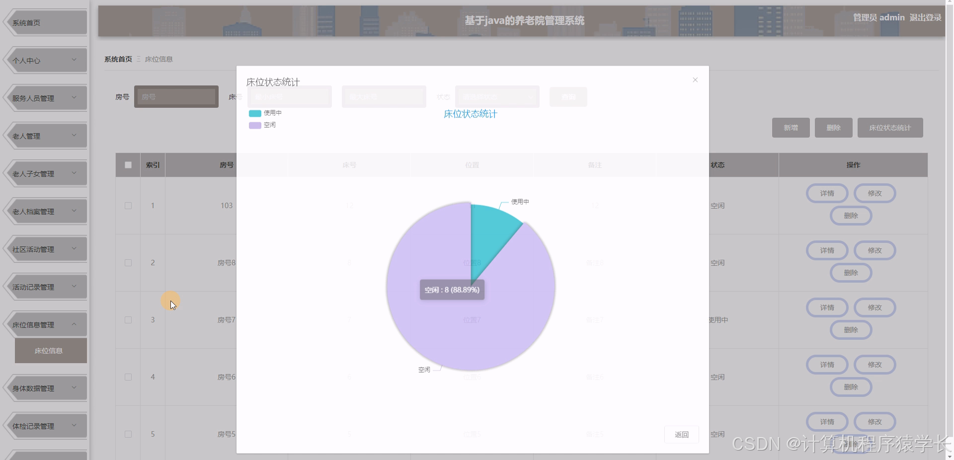The height and width of the screenshot is (460, 954).
Task: Open the 状态 dropdown in the statistics dialog
Action: 496,97
